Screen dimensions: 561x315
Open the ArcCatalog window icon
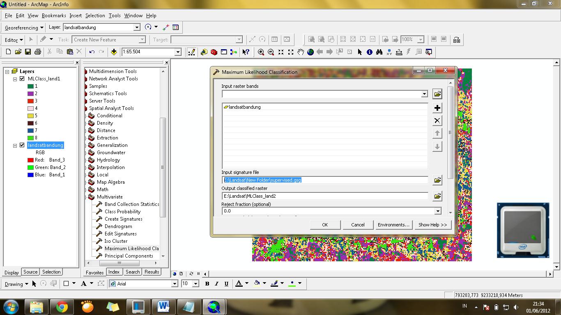[204, 52]
